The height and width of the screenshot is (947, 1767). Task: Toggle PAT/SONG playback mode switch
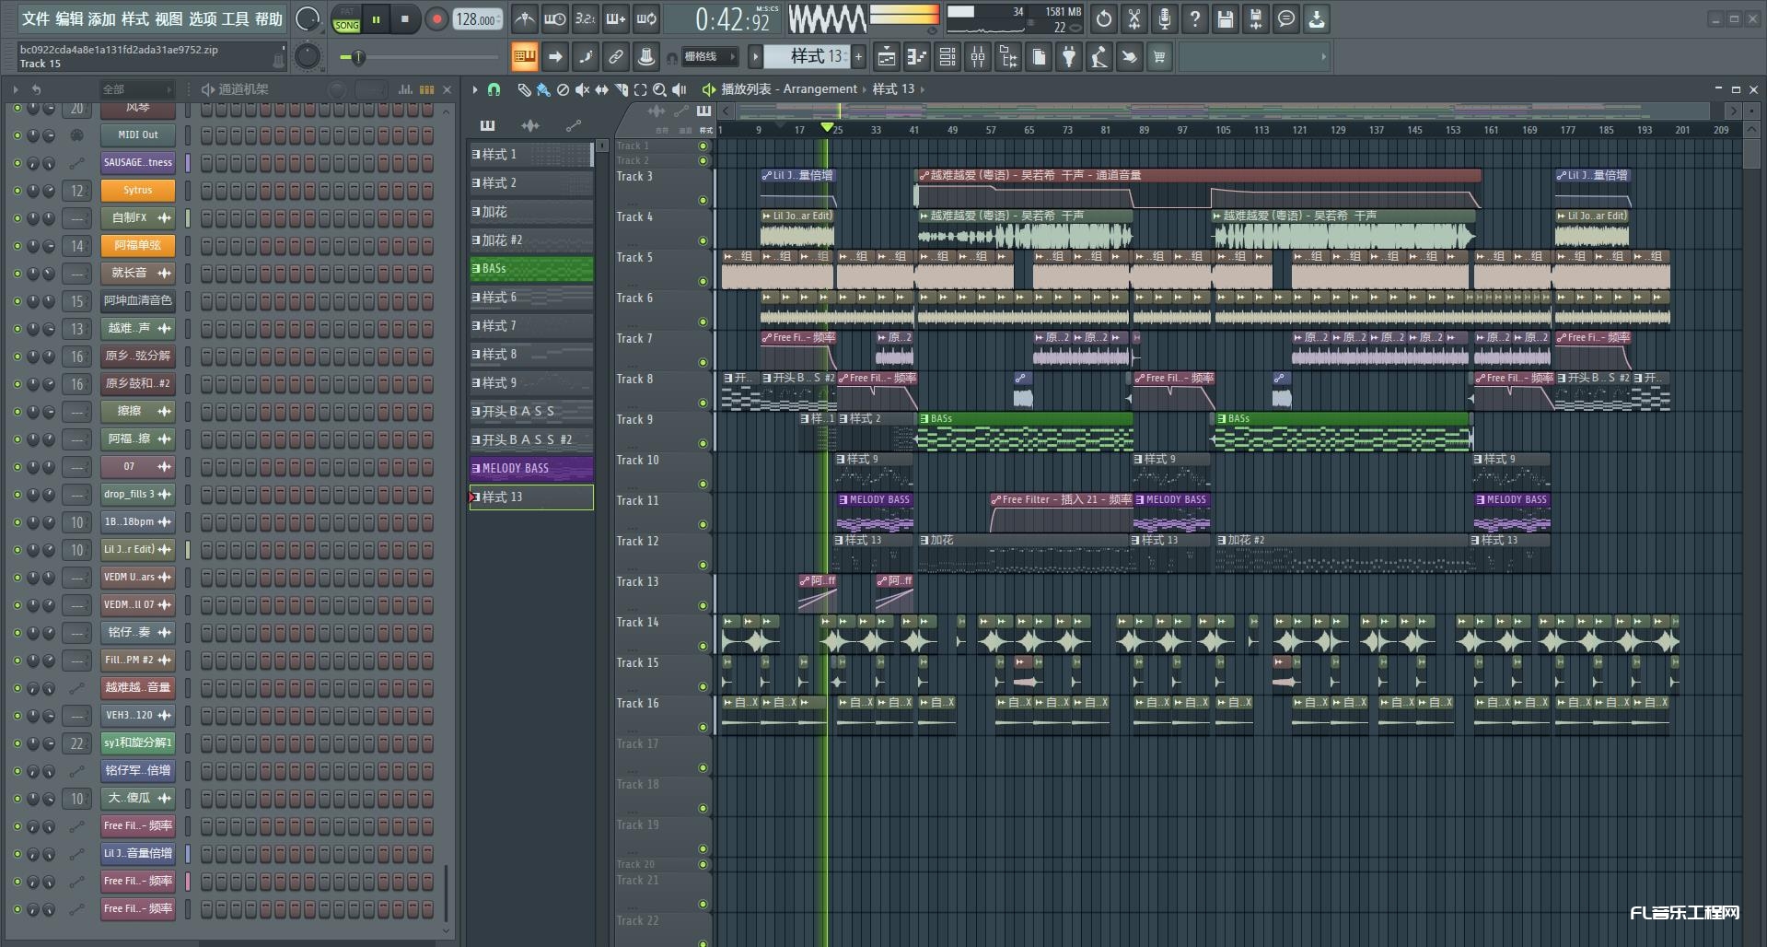pos(346,18)
